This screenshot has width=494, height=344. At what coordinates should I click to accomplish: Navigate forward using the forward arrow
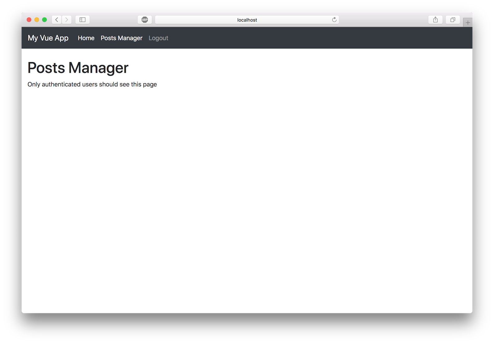click(x=66, y=19)
